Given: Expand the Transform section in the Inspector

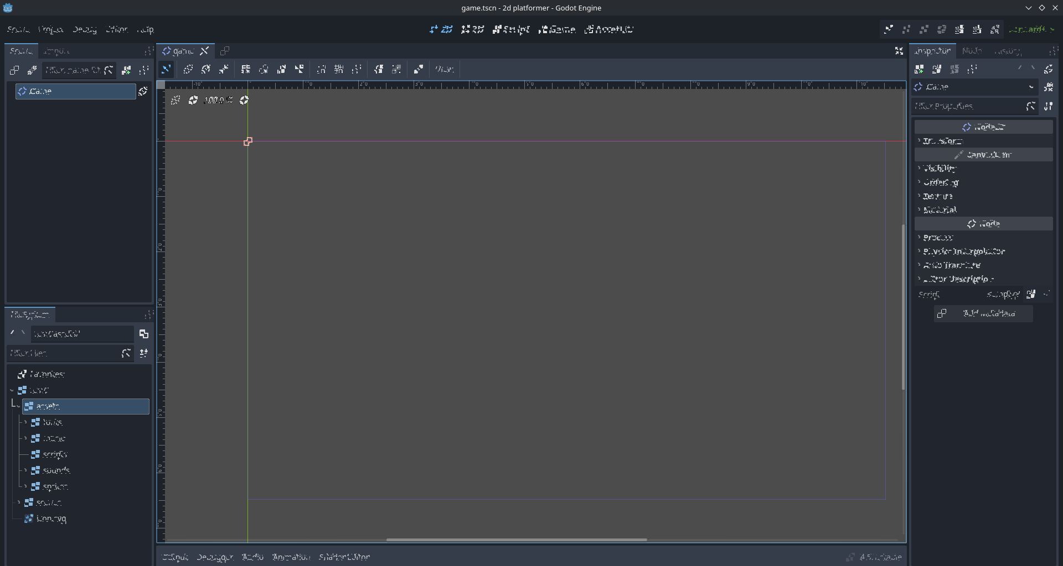Looking at the screenshot, I should tap(942, 141).
